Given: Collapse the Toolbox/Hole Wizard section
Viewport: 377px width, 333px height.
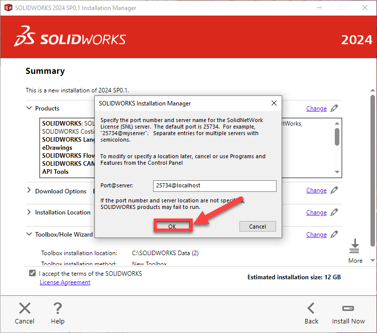Looking at the screenshot, I should 29,234.
